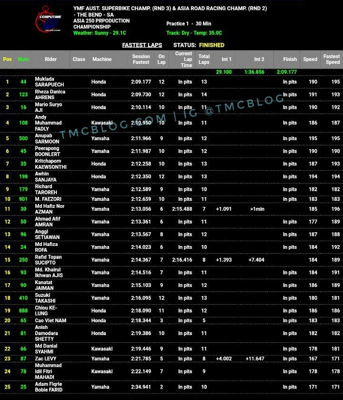Image resolution: width=343 pixels, height=400 pixels.
Task: Click Int 2 gap +11.647
Action: 255,359
